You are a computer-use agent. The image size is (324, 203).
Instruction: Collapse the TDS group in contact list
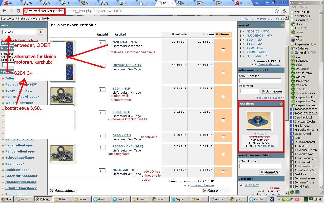coord(292,28)
